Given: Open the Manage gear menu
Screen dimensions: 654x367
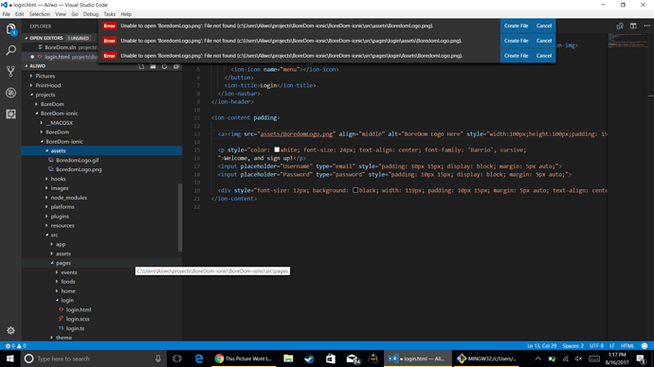Looking at the screenshot, I should click(x=10, y=330).
